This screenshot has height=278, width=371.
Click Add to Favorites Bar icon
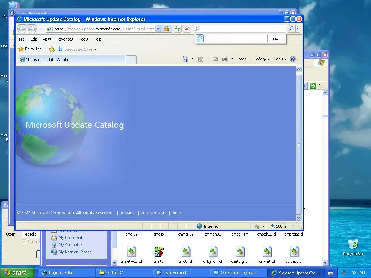coord(52,49)
